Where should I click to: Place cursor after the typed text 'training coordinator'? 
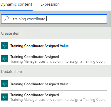tap(47, 19)
